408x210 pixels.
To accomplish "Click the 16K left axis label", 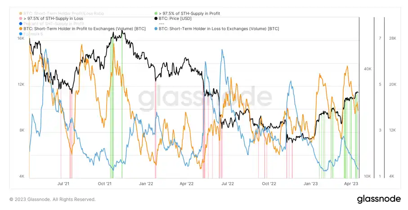I will point(21,38).
